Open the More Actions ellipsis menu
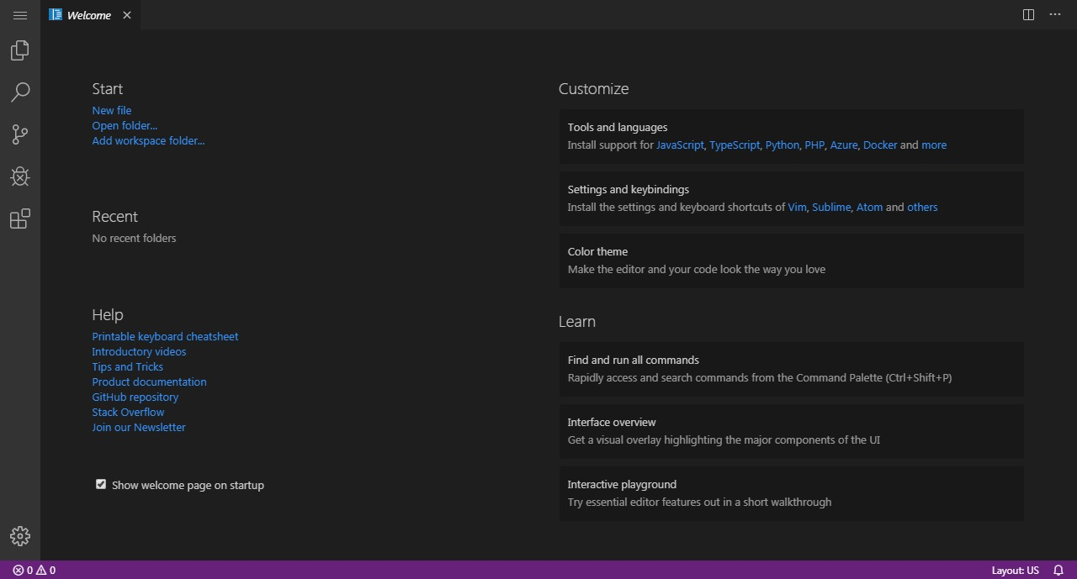The height and width of the screenshot is (579, 1077). pos(1055,15)
